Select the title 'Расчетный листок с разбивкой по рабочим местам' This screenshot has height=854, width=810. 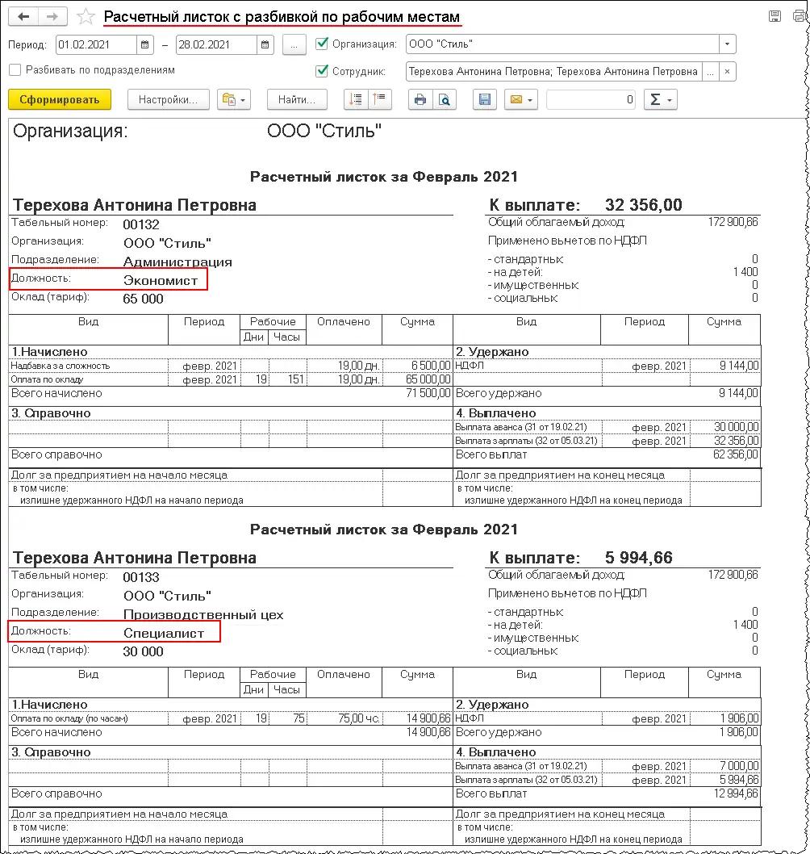[x=282, y=17]
